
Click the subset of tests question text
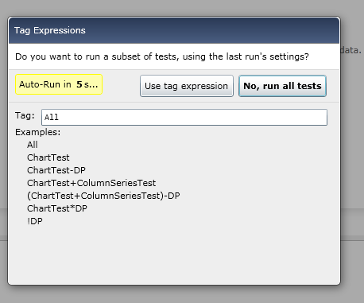click(x=162, y=56)
